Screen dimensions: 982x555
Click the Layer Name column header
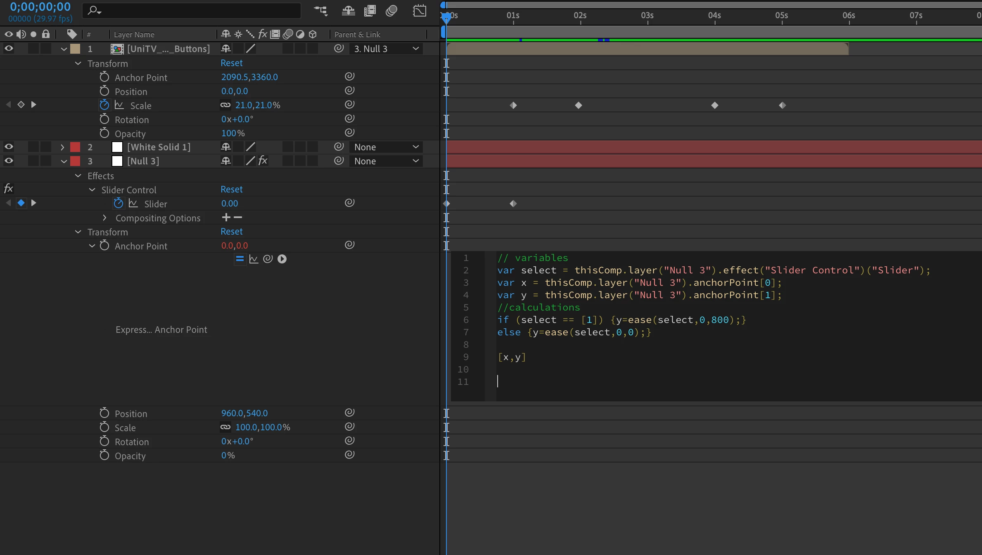[x=134, y=35]
